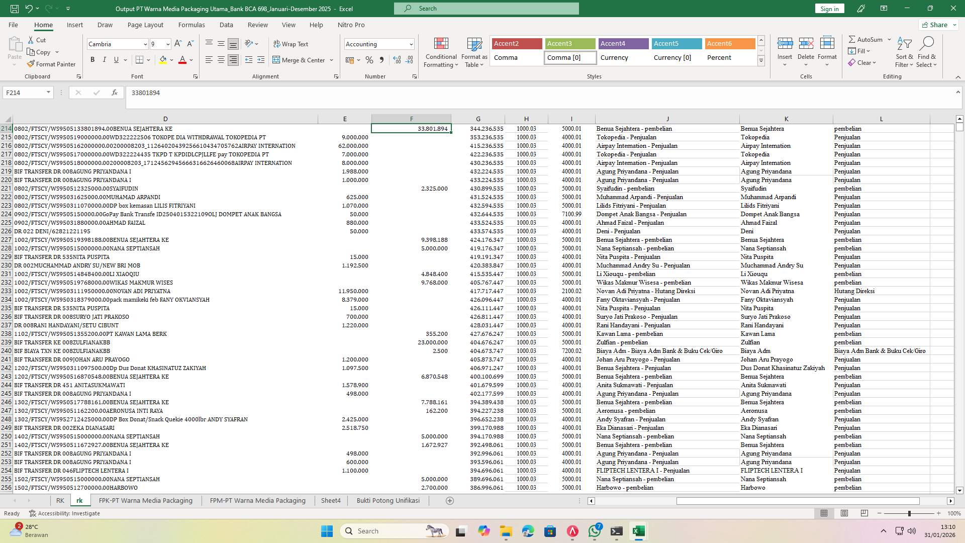Click the Zoom Out minus control

tap(880, 513)
